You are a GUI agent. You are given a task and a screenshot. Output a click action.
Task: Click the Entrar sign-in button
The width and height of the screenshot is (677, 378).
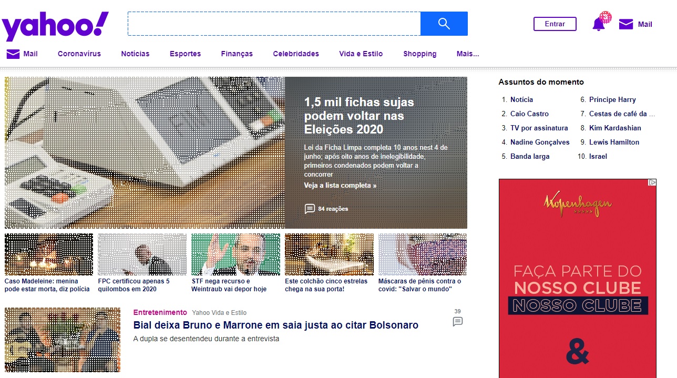(555, 24)
